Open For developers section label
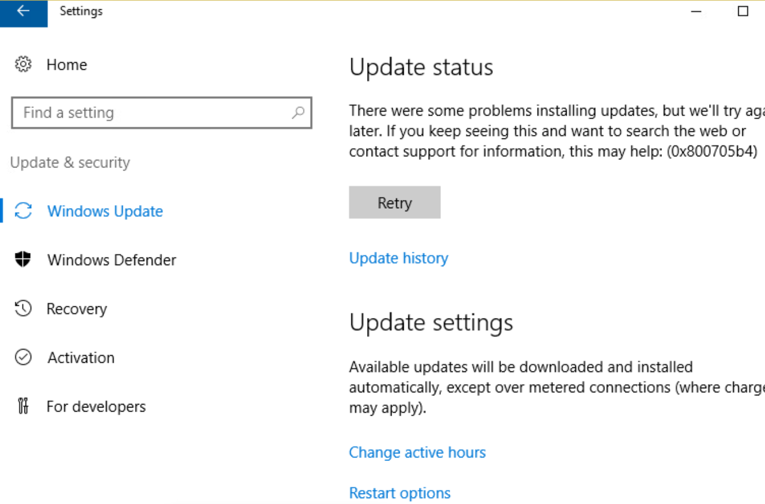 pyautogui.click(x=96, y=406)
